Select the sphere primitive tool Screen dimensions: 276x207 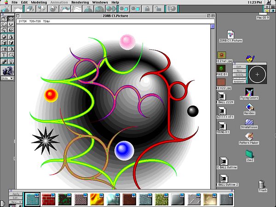pyautogui.click(x=4, y=36)
